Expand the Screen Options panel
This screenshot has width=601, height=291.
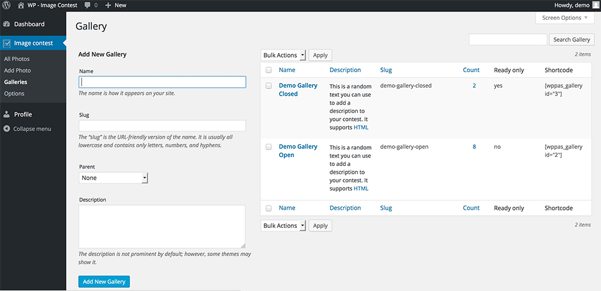[x=565, y=18]
